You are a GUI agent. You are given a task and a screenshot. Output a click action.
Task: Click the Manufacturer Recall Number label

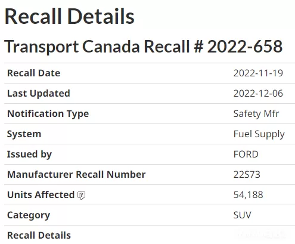(76, 174)
